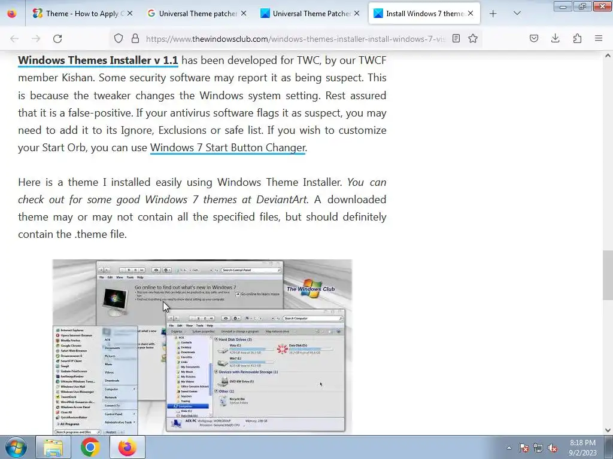Click the page scrollbar thumb
The width and height of the screenshot is (613, 459).
coord(608,275)
